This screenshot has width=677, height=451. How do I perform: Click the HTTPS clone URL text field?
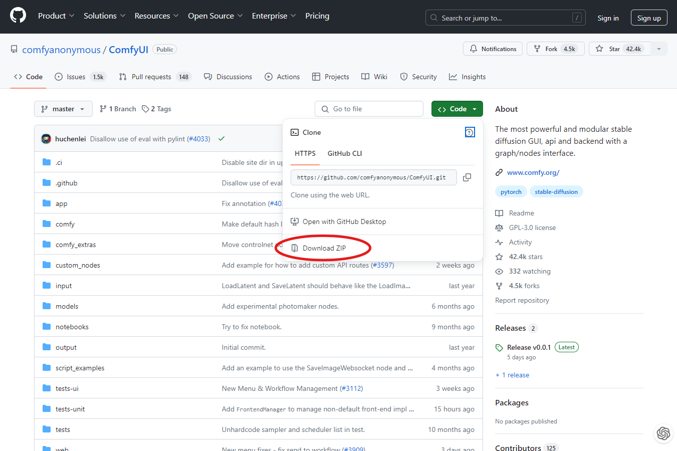pyautogui.click(x=374, y=177)
